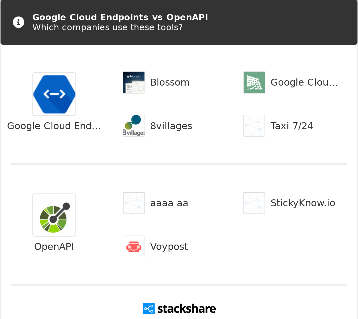Click the OpenAPI circular logo

click(x=54, y=215)
